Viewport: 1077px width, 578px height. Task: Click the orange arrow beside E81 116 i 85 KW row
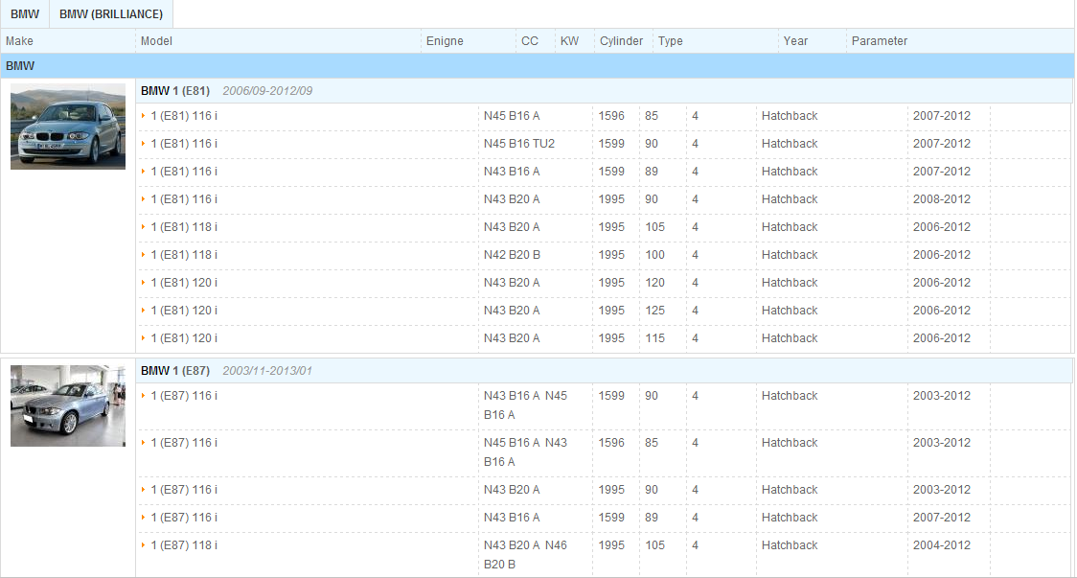pyautogui.click(x=144, y=115)
